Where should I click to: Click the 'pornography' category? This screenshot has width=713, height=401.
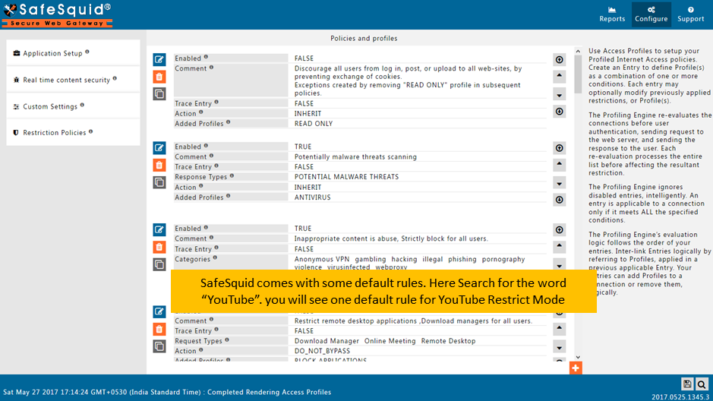coord(503,259)
